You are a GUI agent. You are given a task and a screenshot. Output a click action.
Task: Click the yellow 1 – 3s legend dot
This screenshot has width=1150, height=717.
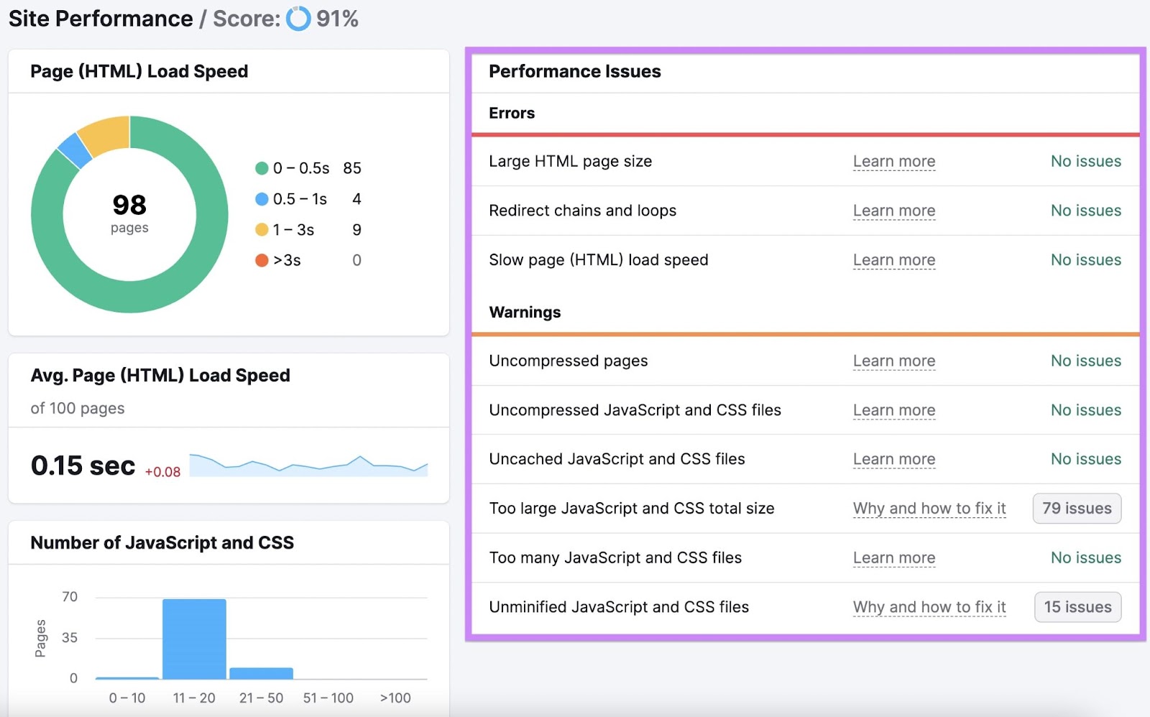tap(262, 230)
